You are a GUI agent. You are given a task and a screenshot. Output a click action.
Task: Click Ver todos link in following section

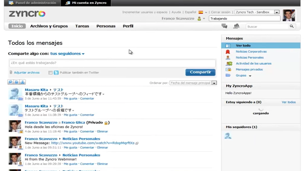[x=288, y=102]
